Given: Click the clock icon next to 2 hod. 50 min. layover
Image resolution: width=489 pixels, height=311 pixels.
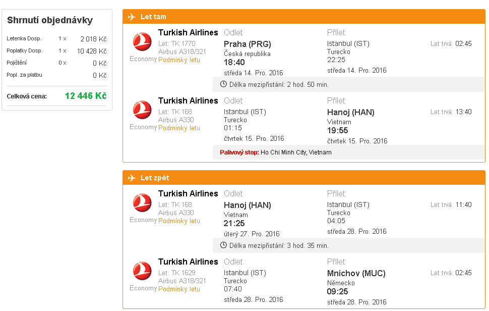Looking at the screenshot, I should [223, 84].
